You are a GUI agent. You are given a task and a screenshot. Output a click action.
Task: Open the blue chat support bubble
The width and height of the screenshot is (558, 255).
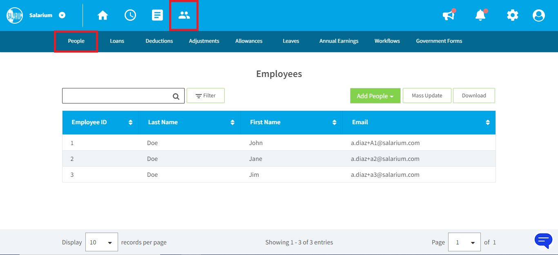click(543, 241)
